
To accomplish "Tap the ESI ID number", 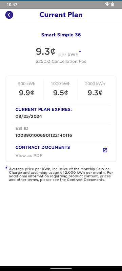I will coord(44,135).
